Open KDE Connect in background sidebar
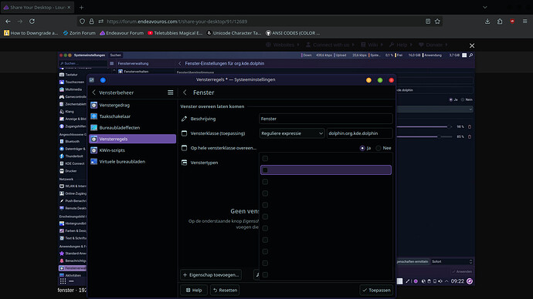The width and height of the screenshot is (533, 299). pos(73,163)
